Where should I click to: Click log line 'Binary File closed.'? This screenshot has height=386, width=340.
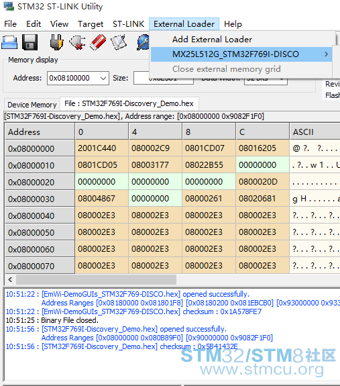click(70, 320)
